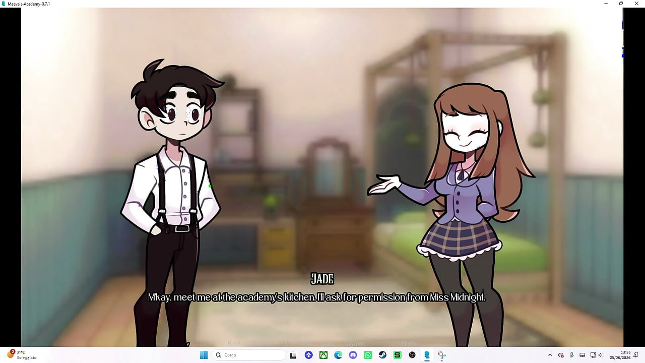
Task: Open network settings from the tray
Action: (593, 355)
